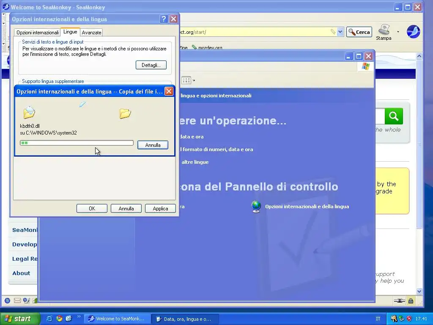Switch to the Opzioni internazionali tab
433x325 pixels.
tap(37, 33)
